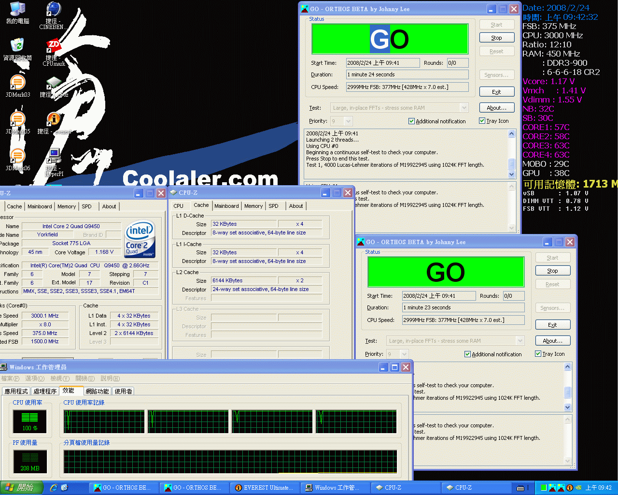Launch the 3DMark06 desktop shortcut
Screen dimensions: 618x495
click(18, 157)
